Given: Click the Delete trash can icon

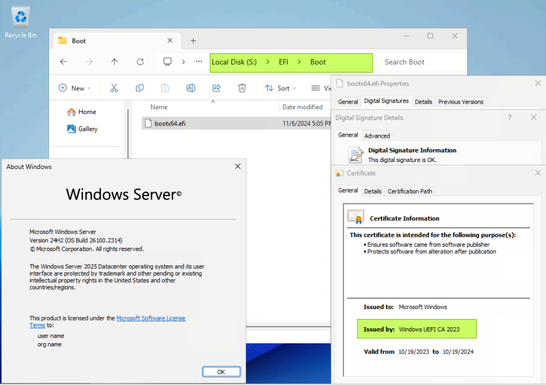Looking at the screenshot, I should click(242, 88).
